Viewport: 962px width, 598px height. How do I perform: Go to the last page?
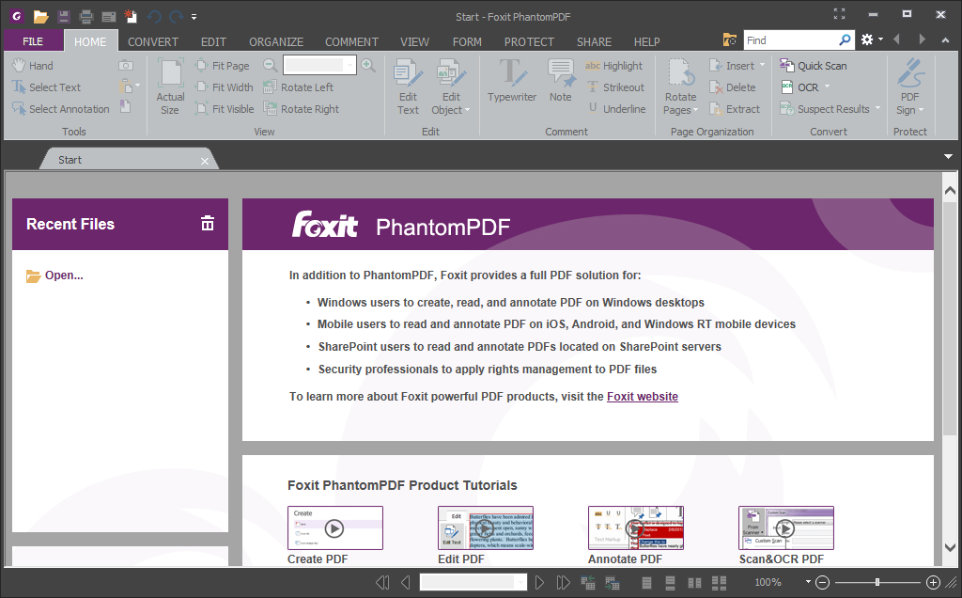(563, 582)
